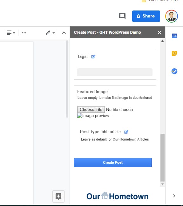Open Google Calendar in side panel
The image size is (183, 206).
coord(174,36)
